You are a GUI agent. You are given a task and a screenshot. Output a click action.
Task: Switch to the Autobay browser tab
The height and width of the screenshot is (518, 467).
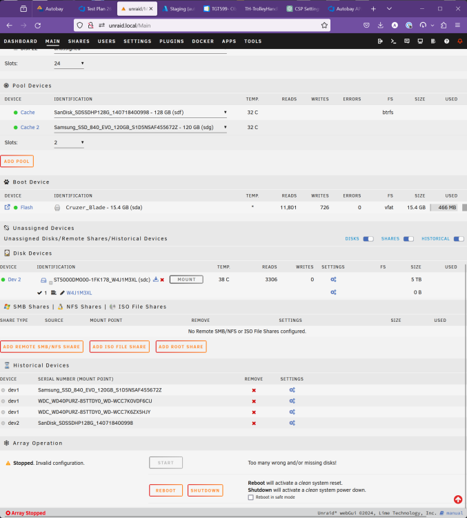click(52, 8)
